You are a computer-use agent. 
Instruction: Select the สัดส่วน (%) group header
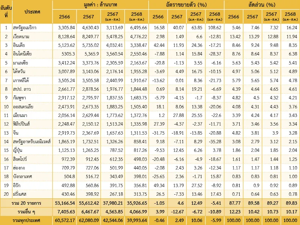pyautogui.click(x=262, y=5)
